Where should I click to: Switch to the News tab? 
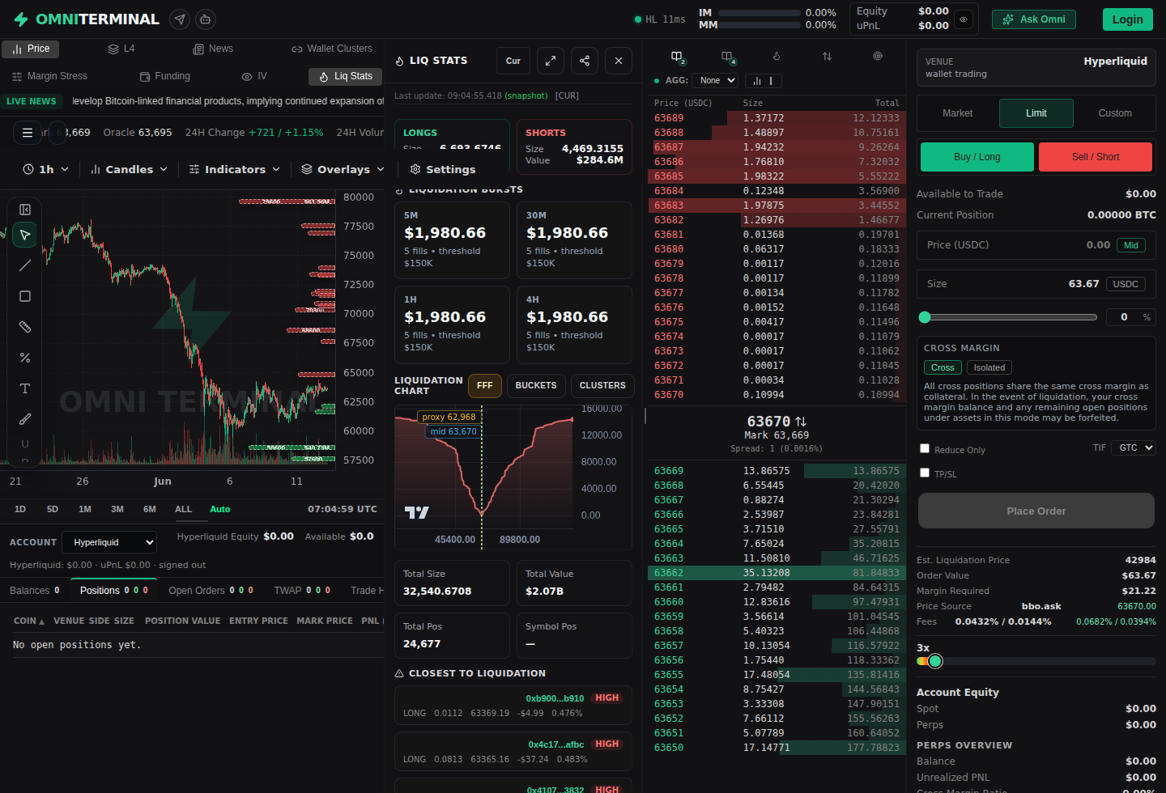[213, 49]
